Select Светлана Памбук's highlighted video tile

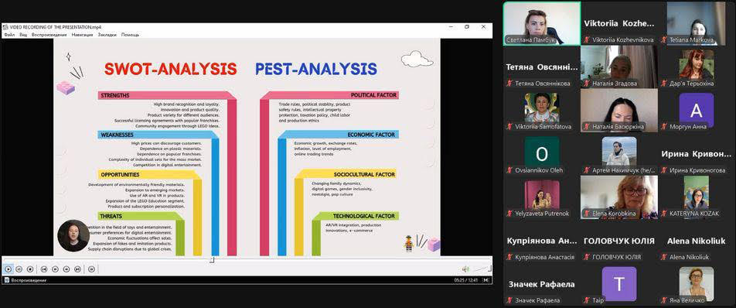[x=542, y=23]
